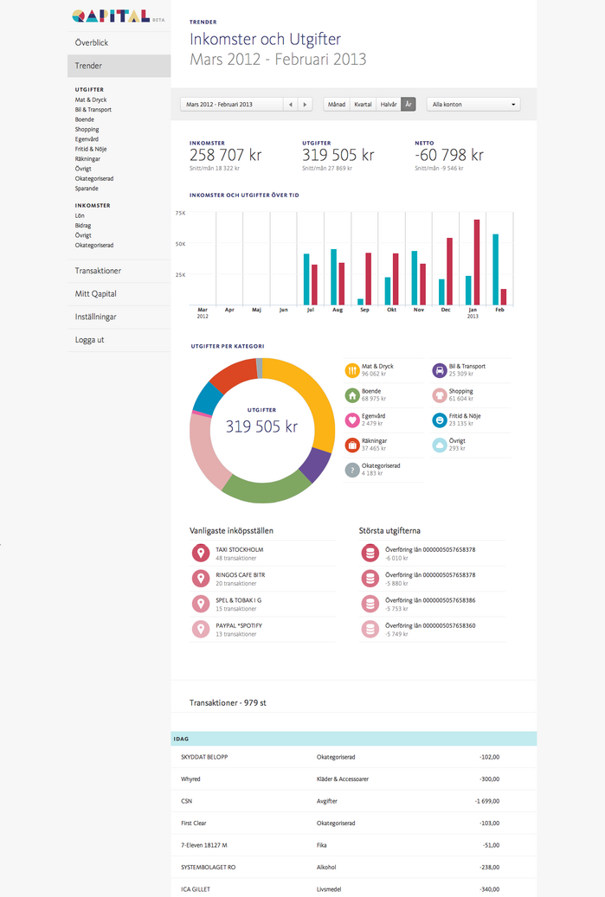Open the Alla konton dropdown
This screenshot has height=897, width=605.
[x=473, y=104]
